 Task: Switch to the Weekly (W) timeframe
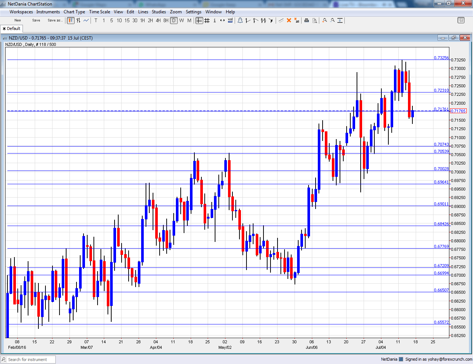point(181,21)
